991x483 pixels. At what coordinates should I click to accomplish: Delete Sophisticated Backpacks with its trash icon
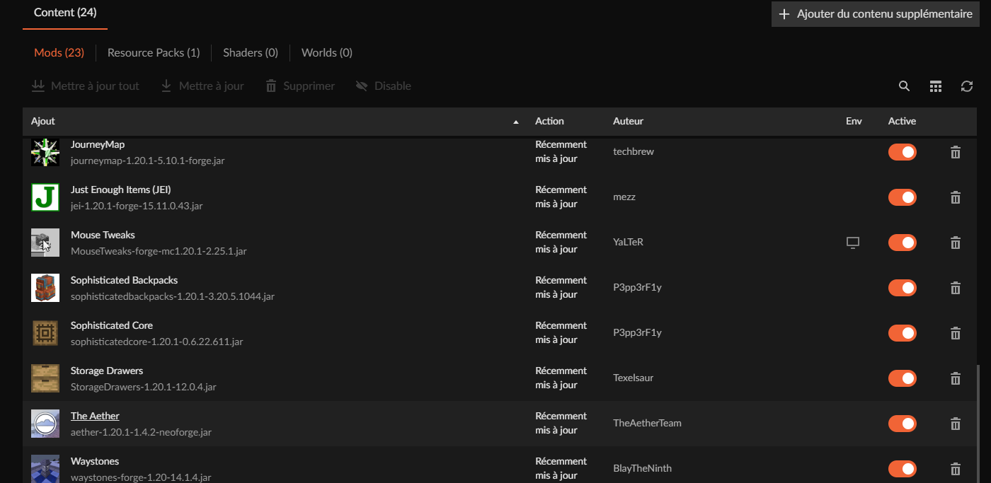coord(956,288)
